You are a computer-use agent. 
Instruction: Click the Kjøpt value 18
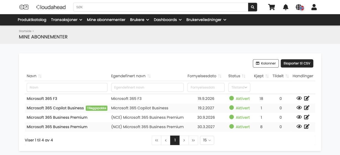tap(261, 99)
